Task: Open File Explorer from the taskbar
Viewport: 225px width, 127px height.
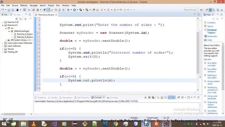Action: (24, 124)
